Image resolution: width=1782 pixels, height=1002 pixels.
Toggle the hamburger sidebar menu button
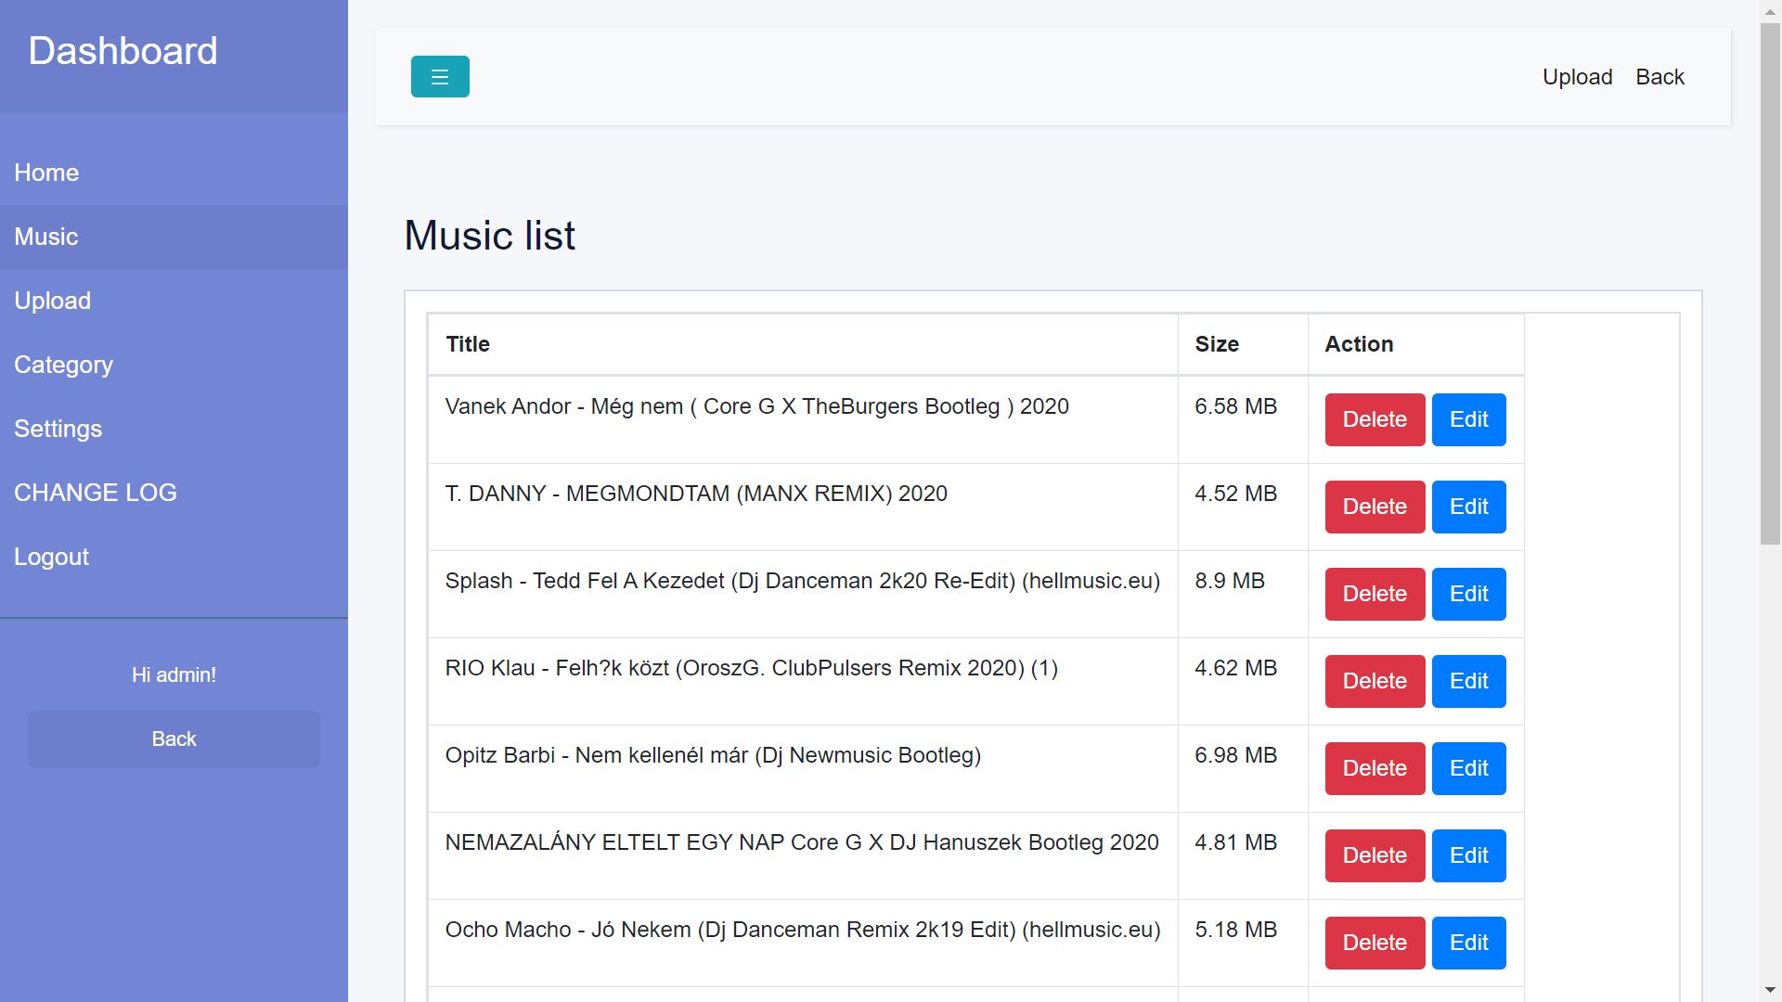pyautogui.click(x=440, y=77)
